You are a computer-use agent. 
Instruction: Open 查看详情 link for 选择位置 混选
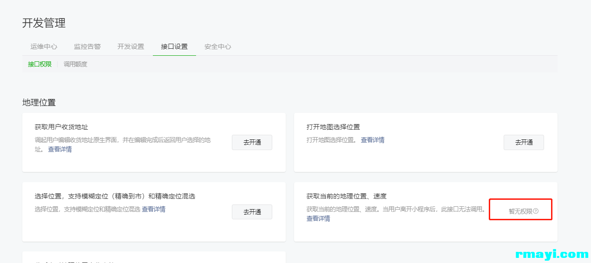point(154,209)
